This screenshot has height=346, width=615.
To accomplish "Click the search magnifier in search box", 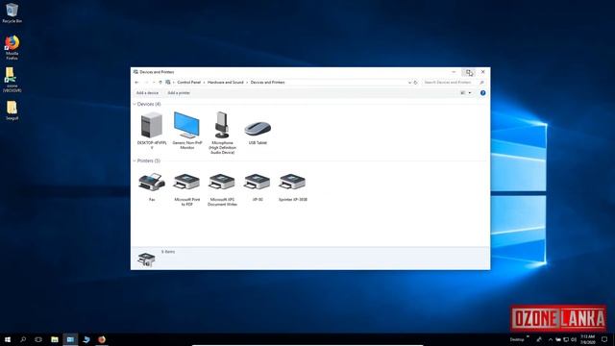I will click(481, 83).
